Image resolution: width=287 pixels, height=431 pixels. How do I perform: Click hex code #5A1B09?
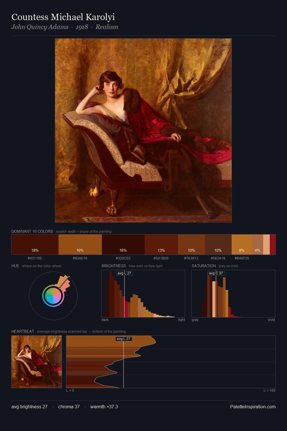tap(161, 258)
